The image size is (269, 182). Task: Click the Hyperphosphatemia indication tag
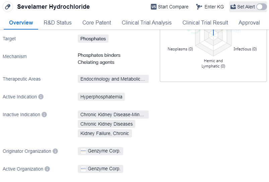[x=101, y=97]
